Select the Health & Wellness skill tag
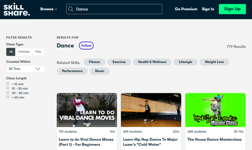The height and width of the screenshot is (150, 252). tap(152, 62)
